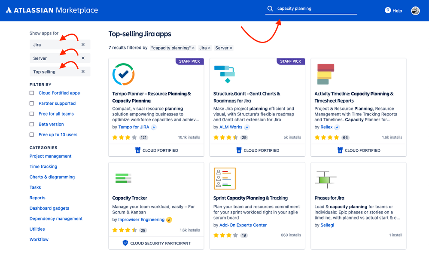Image resolution: width=429 pixels, height=253 pixels.
Task: Click the Tempo Planner app logo
Action: click(123, 74)
